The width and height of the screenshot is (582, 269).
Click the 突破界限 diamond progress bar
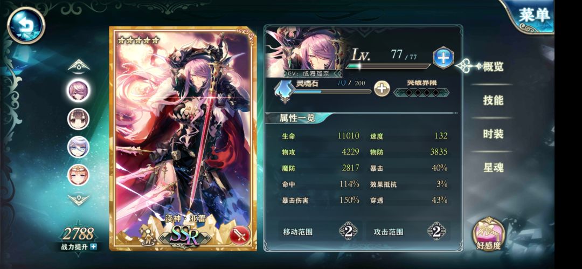coord(421,93)
